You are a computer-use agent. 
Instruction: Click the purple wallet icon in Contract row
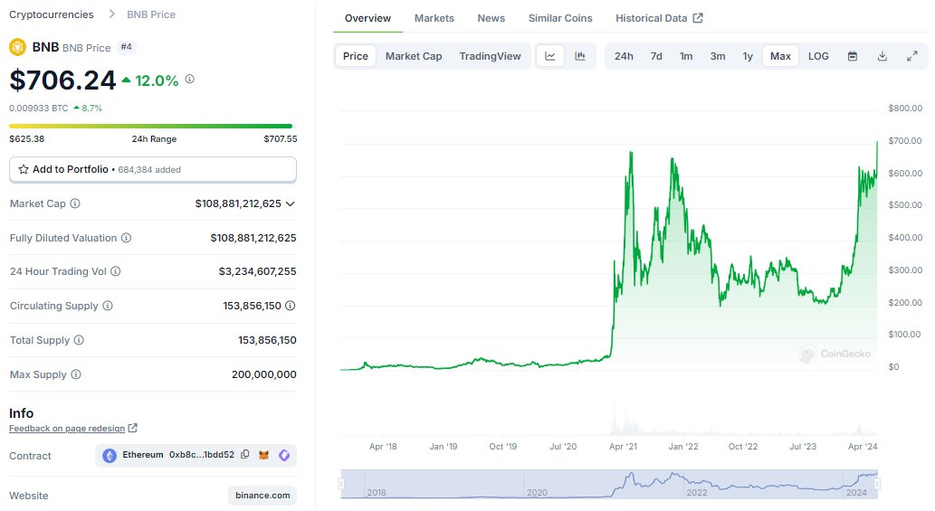point(284,456)
